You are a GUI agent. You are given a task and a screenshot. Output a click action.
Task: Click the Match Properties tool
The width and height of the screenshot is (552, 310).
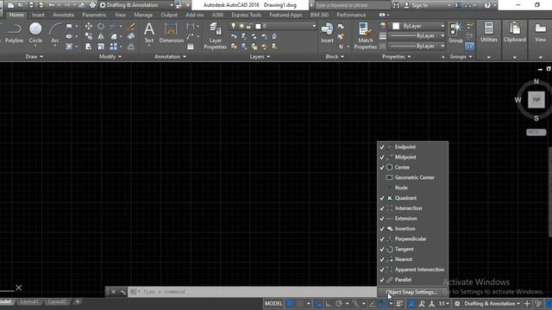click(x=366, y=36)
